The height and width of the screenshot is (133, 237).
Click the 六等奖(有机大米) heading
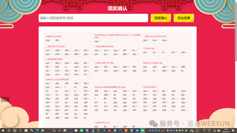tap(102, 123)
